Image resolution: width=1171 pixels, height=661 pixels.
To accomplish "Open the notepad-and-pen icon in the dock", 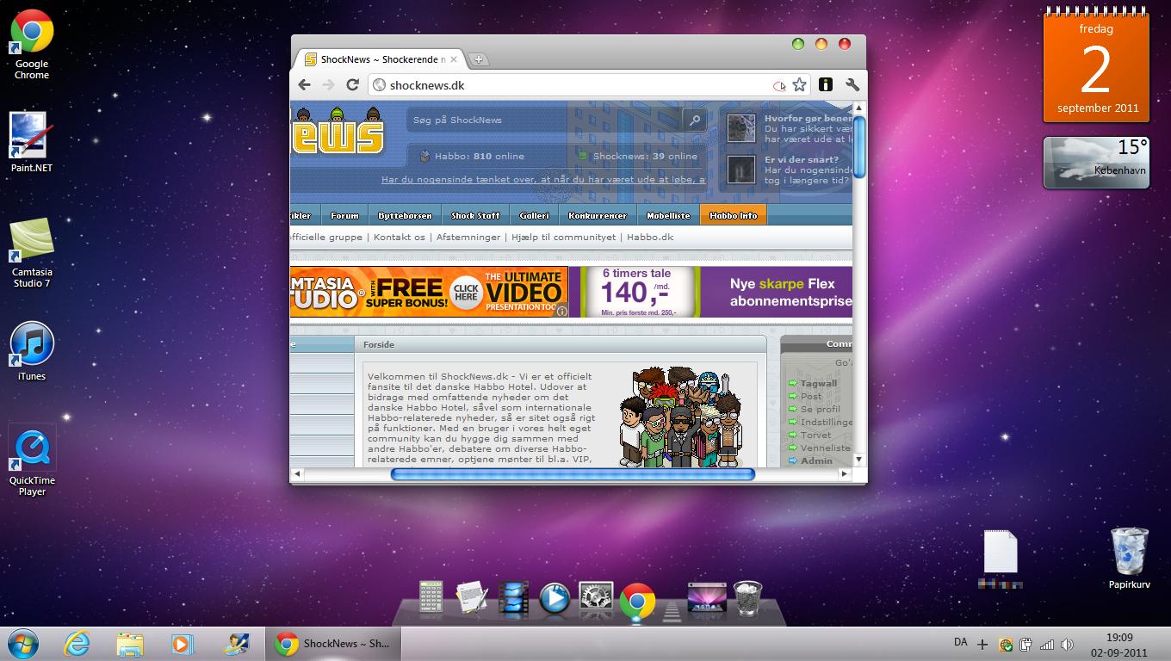I will (x=472, y=596).
